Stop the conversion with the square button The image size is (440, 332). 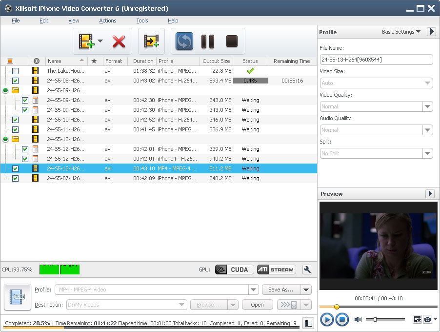pyautogui.click(x=232, y=41)
